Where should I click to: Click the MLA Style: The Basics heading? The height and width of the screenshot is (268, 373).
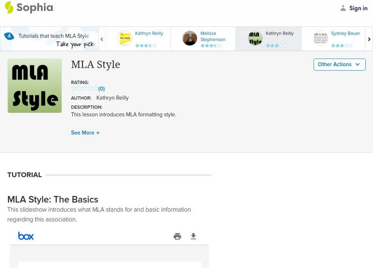point(53,200)
